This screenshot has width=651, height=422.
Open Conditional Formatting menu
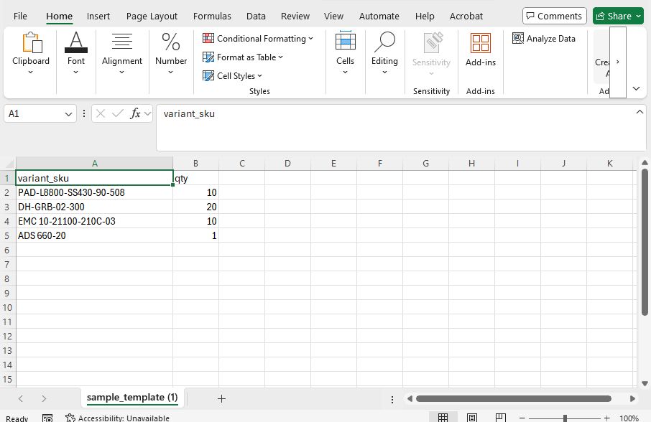click(x=258, y=39)
